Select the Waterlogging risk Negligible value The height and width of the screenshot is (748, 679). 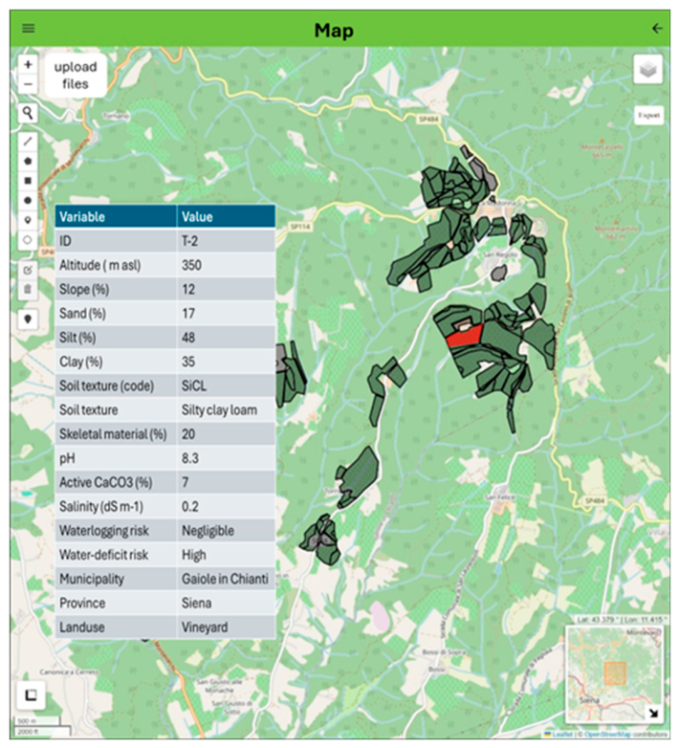pyautogui.click(x=208, y=531)
